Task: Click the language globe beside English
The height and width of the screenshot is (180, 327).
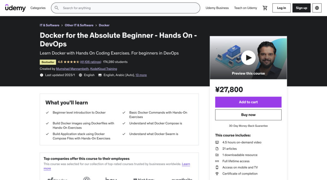Action: [80, 75]
